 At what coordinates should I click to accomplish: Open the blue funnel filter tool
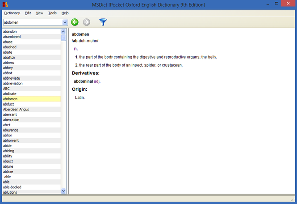coord(103,22)
